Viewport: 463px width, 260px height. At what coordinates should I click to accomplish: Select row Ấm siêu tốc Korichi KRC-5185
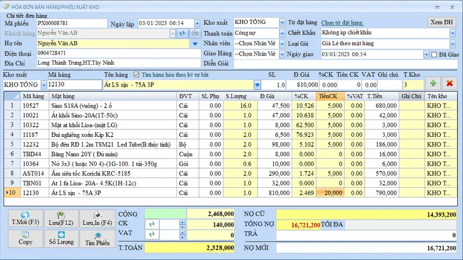pos(230,173)
